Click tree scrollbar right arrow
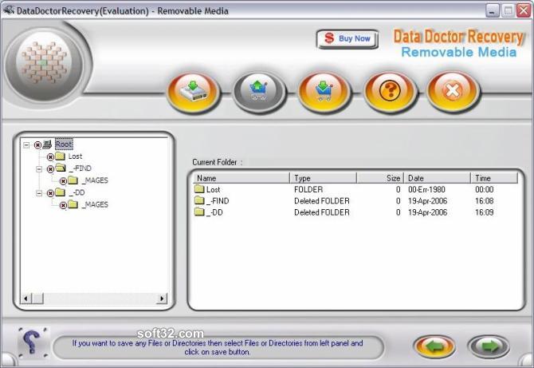This screenshot has height=368, width=534. click(162, 299)
